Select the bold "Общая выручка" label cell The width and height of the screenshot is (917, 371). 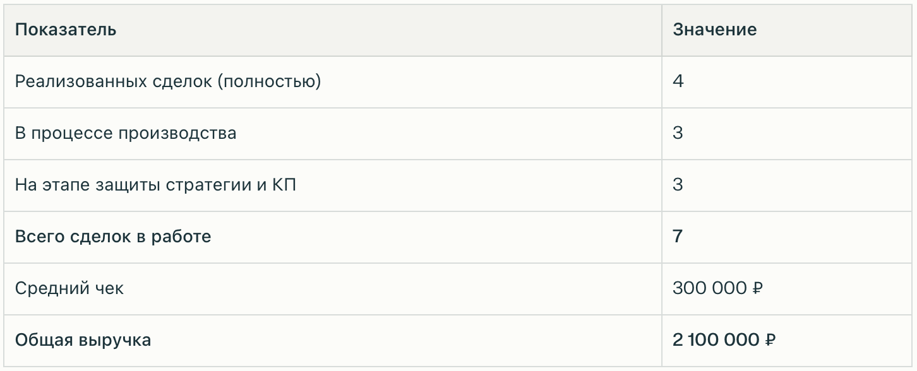point(83,340)
